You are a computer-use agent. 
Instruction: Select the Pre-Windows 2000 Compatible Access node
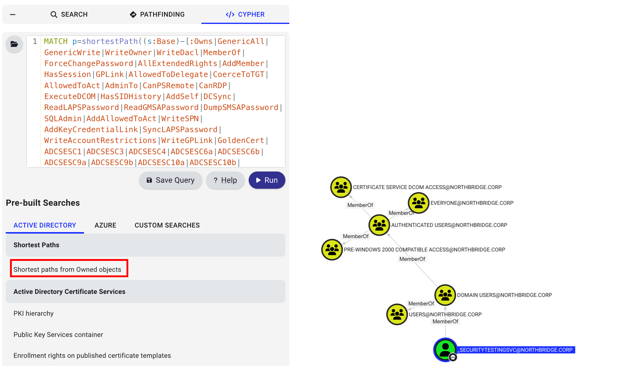(x=332, y=250)
